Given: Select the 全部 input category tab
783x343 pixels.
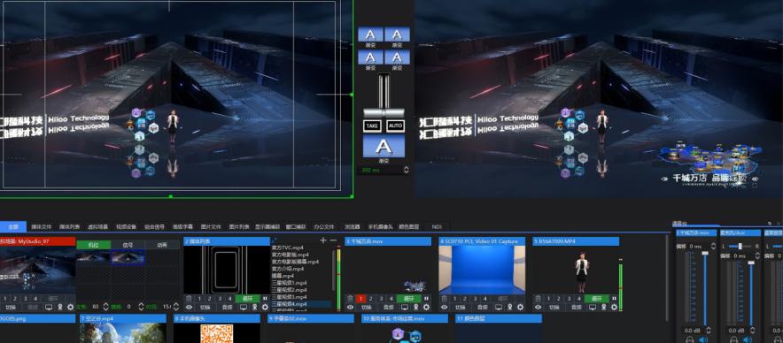Looking at the screenshot, I should tap(13, 226).
